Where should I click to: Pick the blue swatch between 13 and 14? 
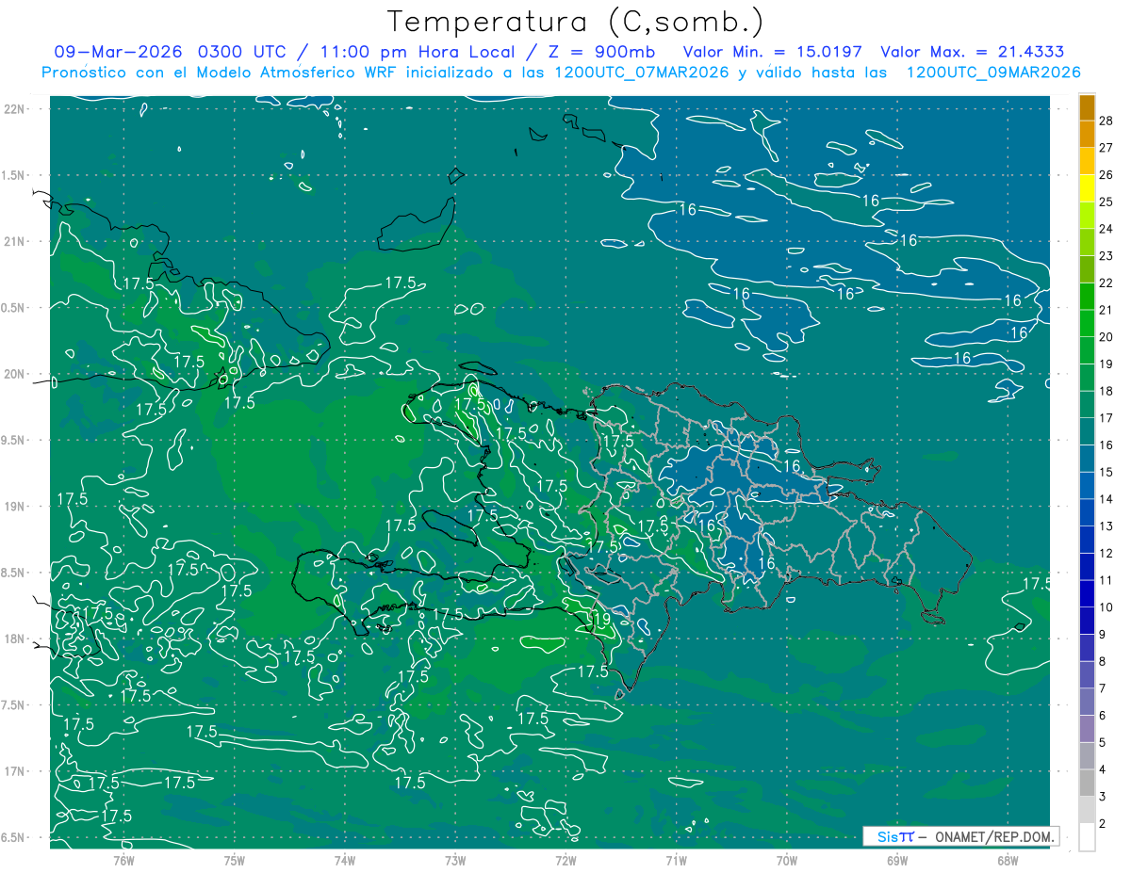pos(1087,513)
